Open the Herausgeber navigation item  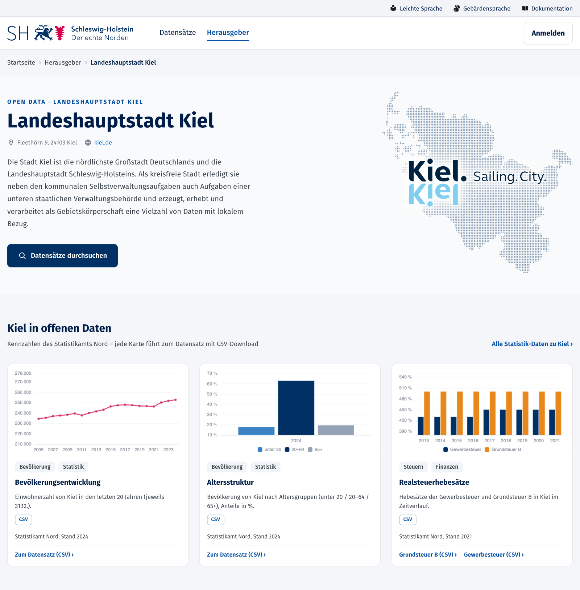pos(228,33)
